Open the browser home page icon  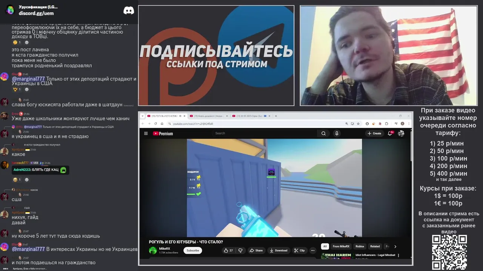pyautogui.click(x=162, y=123)
